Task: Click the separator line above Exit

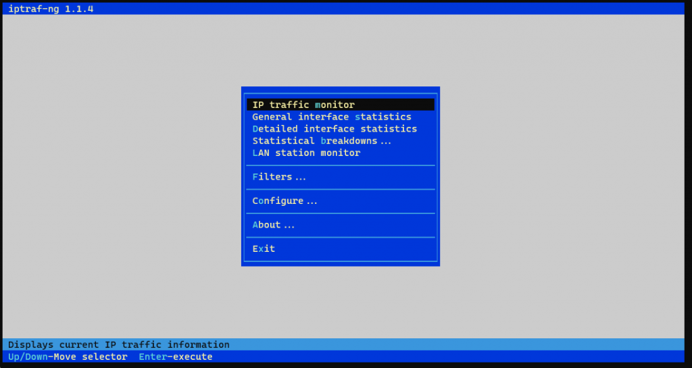Action: click(341, 237)
